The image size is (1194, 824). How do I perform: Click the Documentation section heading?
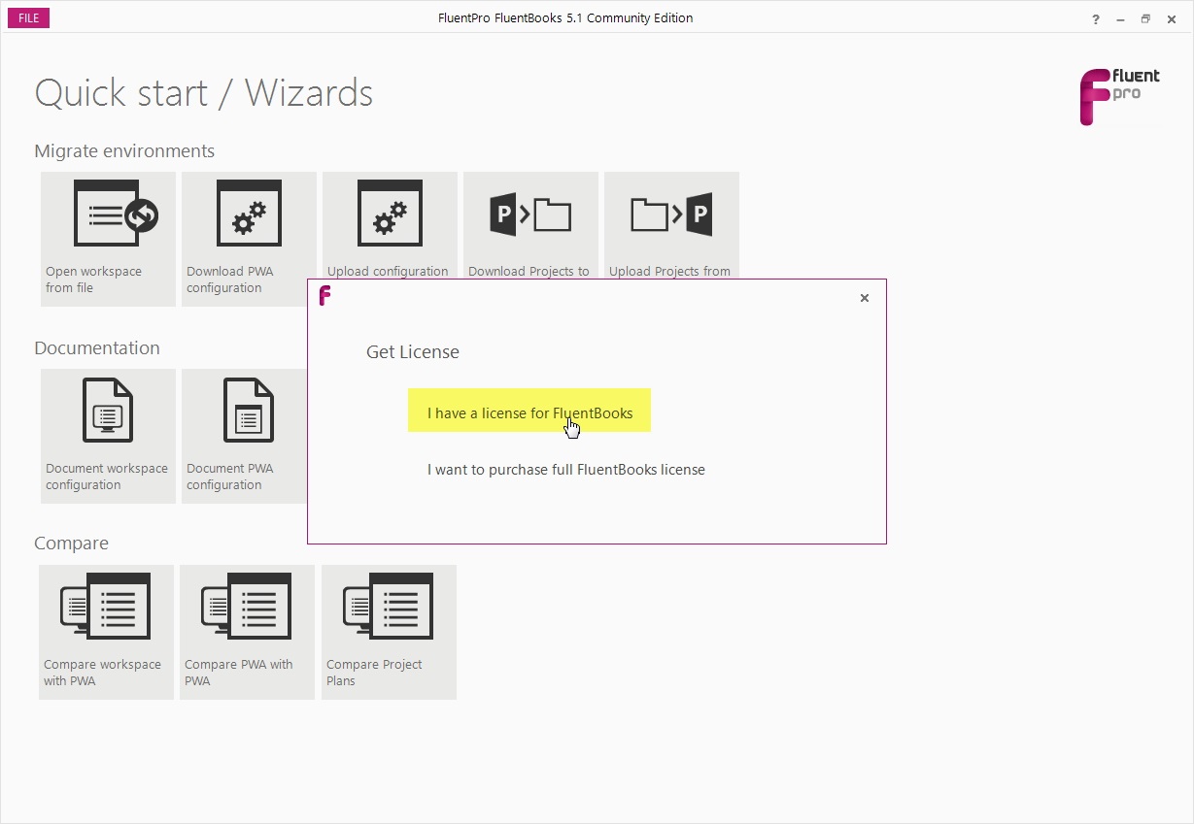(97, 348)
